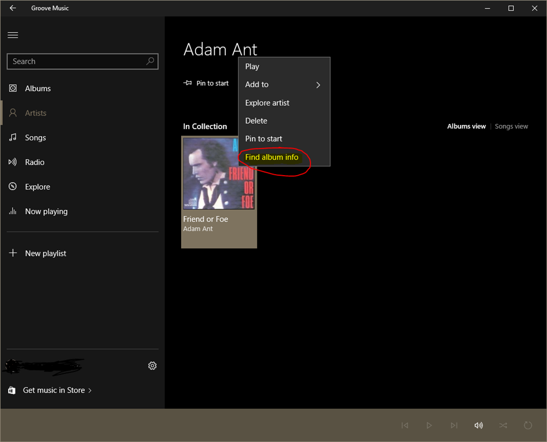Click the Search input field
This screenshot has height=442, width=547.
coord(82,61)
